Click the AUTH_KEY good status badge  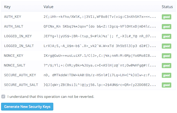[x=166, y=17]
